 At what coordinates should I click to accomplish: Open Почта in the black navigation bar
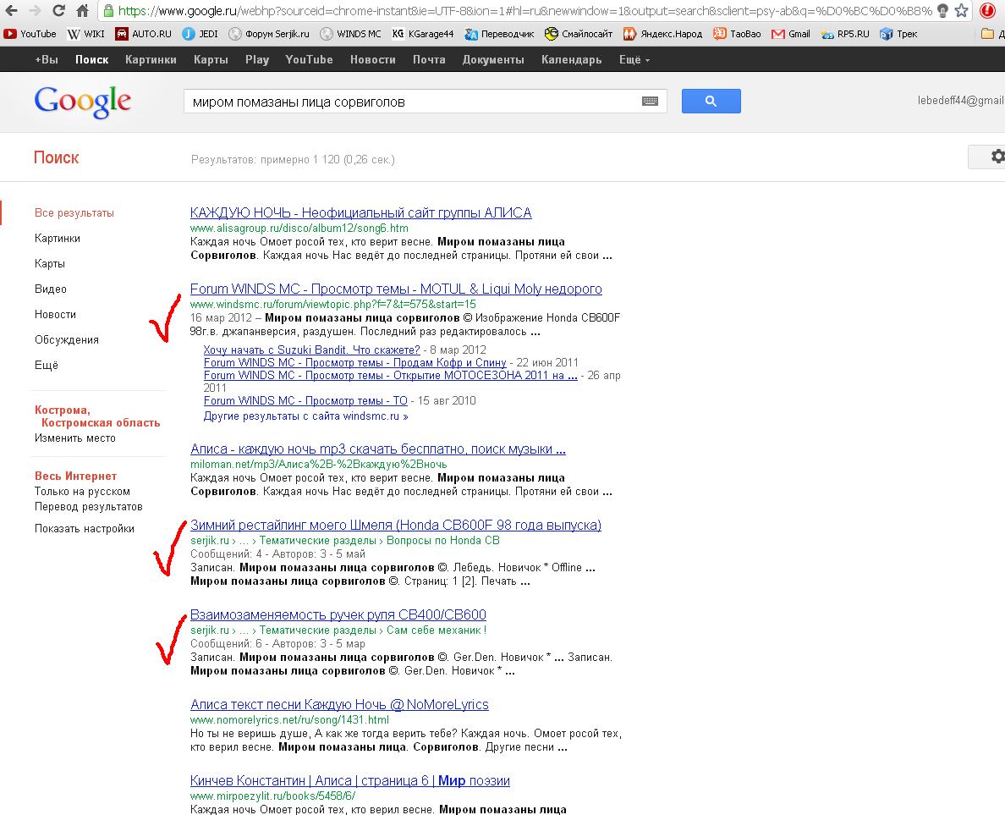point(429,59)
